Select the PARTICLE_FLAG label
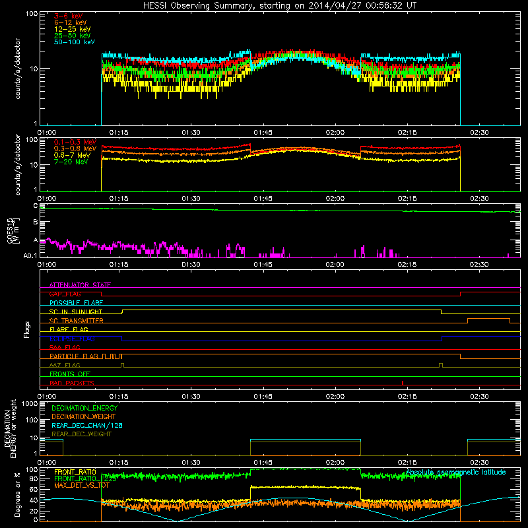Image resolution: width=528 pixels, height=528 pixels. [x=74, y=356]
